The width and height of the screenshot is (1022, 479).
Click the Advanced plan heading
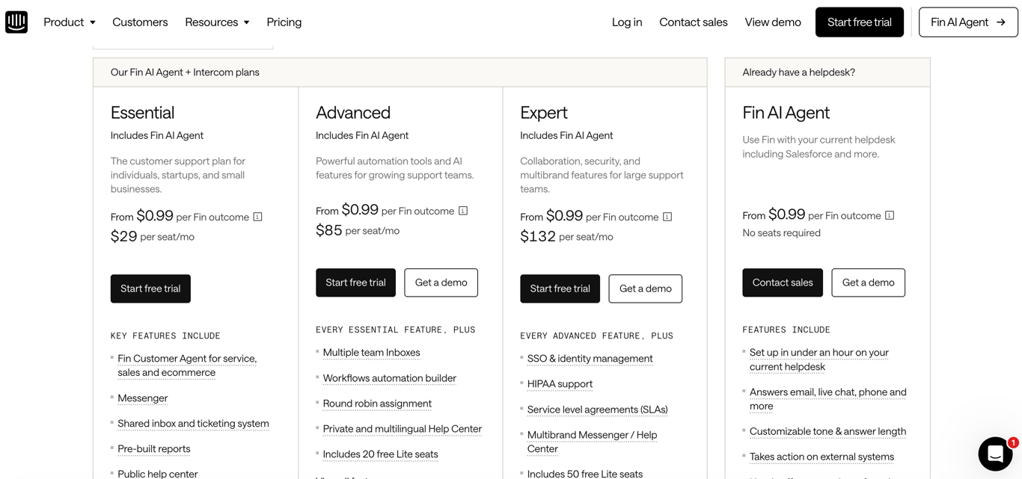(x=353, y=112)
